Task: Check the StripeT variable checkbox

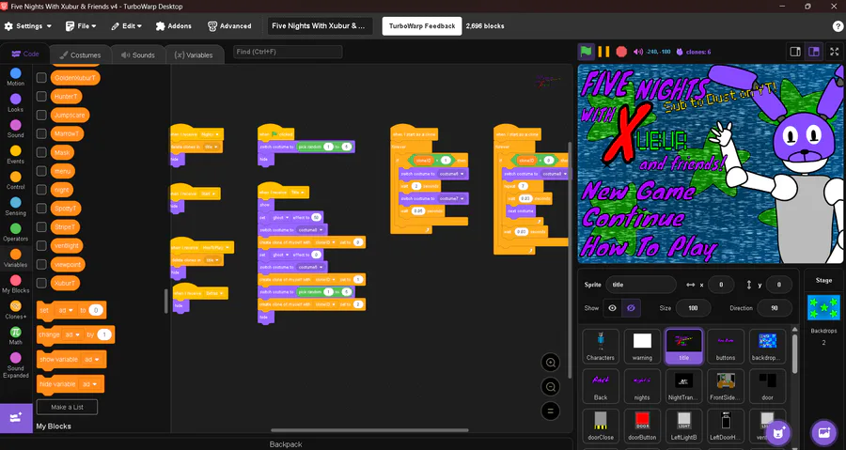Action: tap(41, 227)
